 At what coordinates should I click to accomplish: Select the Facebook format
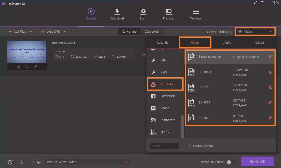[x=164, y=96]
